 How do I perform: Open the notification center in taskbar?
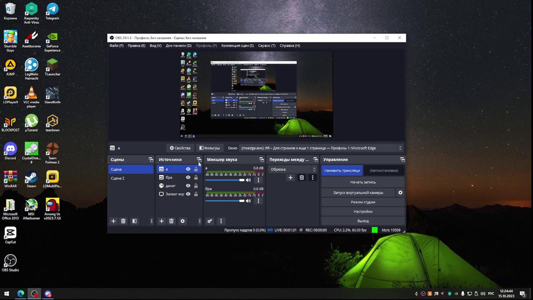523,294
